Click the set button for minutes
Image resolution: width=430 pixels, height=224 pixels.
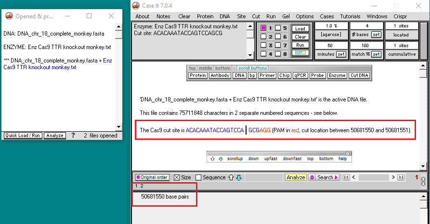coord(341,54)
